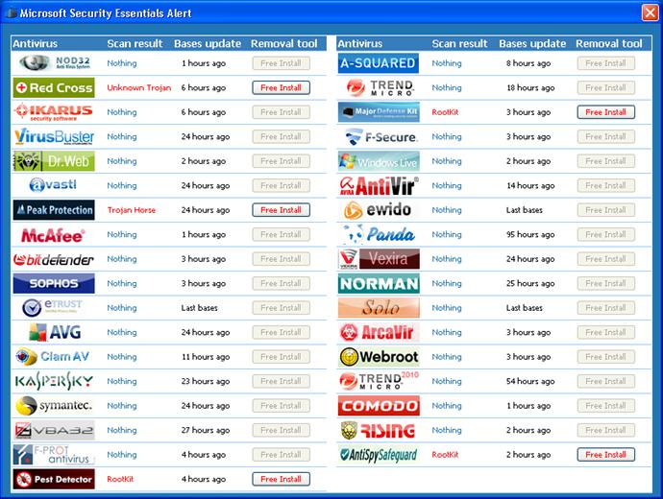
Task: Click Free Install for Major Defense Kit
Action: tap(606, 112)
